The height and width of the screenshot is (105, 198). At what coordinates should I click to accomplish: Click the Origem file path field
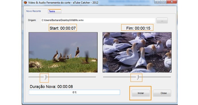[98, 20]
